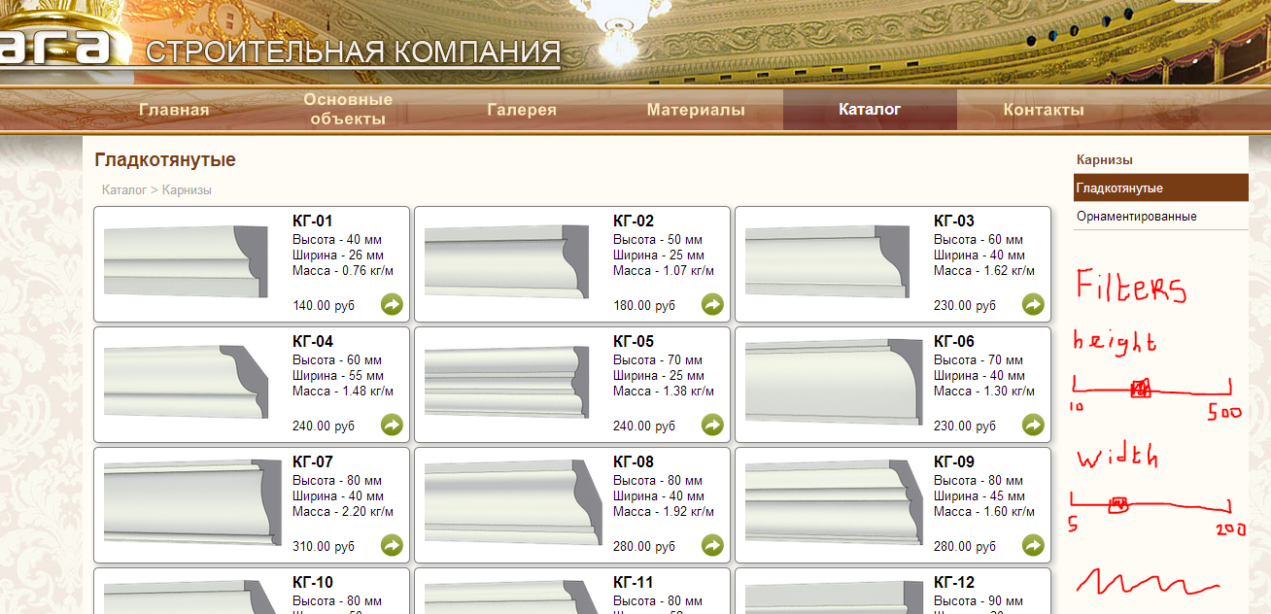1271x614 pixels.
Task: Click the Карнизы breadcrumb link
Action: pos(187,190)
